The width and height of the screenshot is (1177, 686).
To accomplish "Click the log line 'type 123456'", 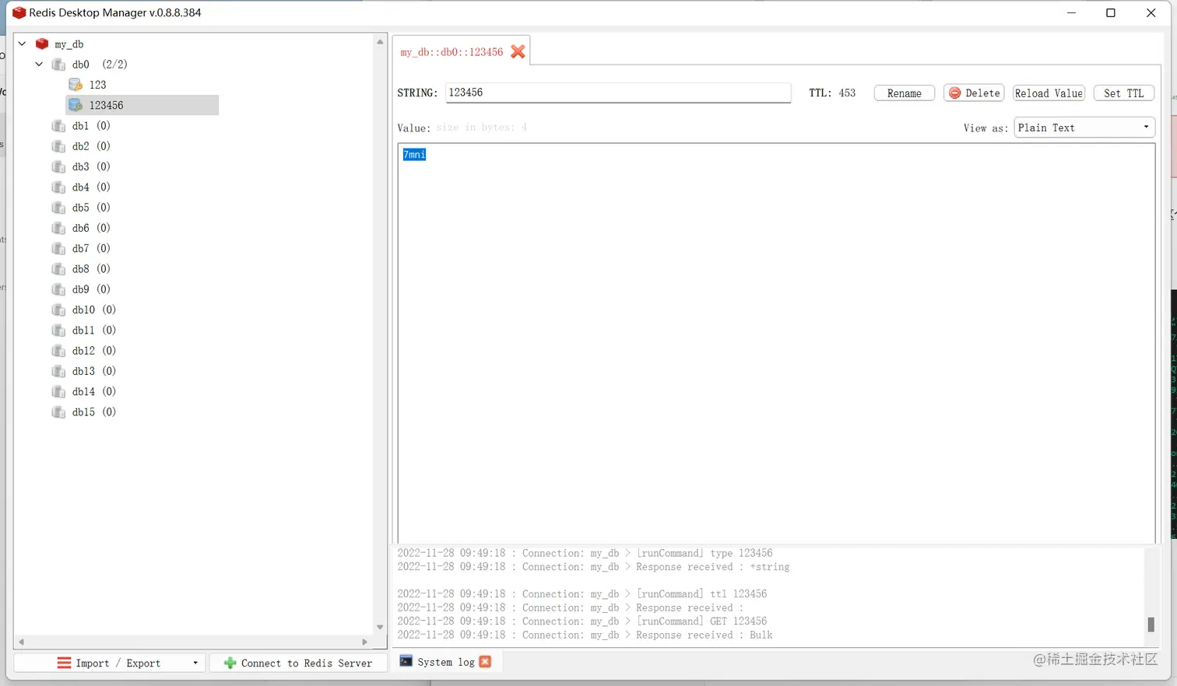I will click(x=585, y=554).
